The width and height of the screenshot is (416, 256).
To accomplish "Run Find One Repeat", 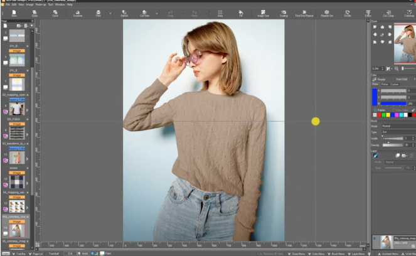I will [x=304, y=14].
